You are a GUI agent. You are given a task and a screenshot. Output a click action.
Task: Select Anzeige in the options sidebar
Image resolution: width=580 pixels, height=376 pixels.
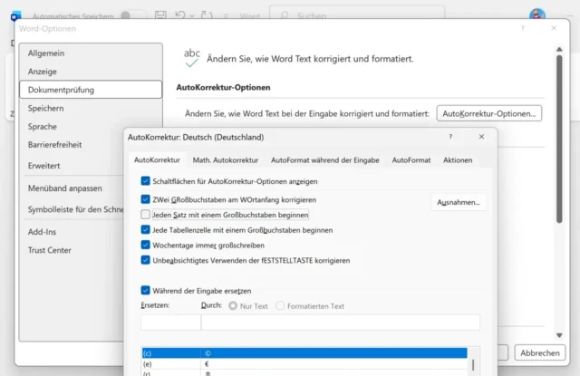91,72
